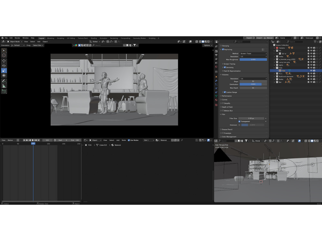The width and height of the screenshot is (322, 241).
Task: Open the Render properties tab
Action: pyautogui.click(x=216, y=51)
